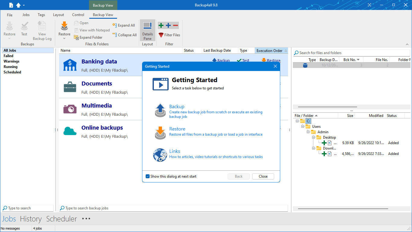
Task: Select All Jobs in the sidebar
Action: click(27, 50)
